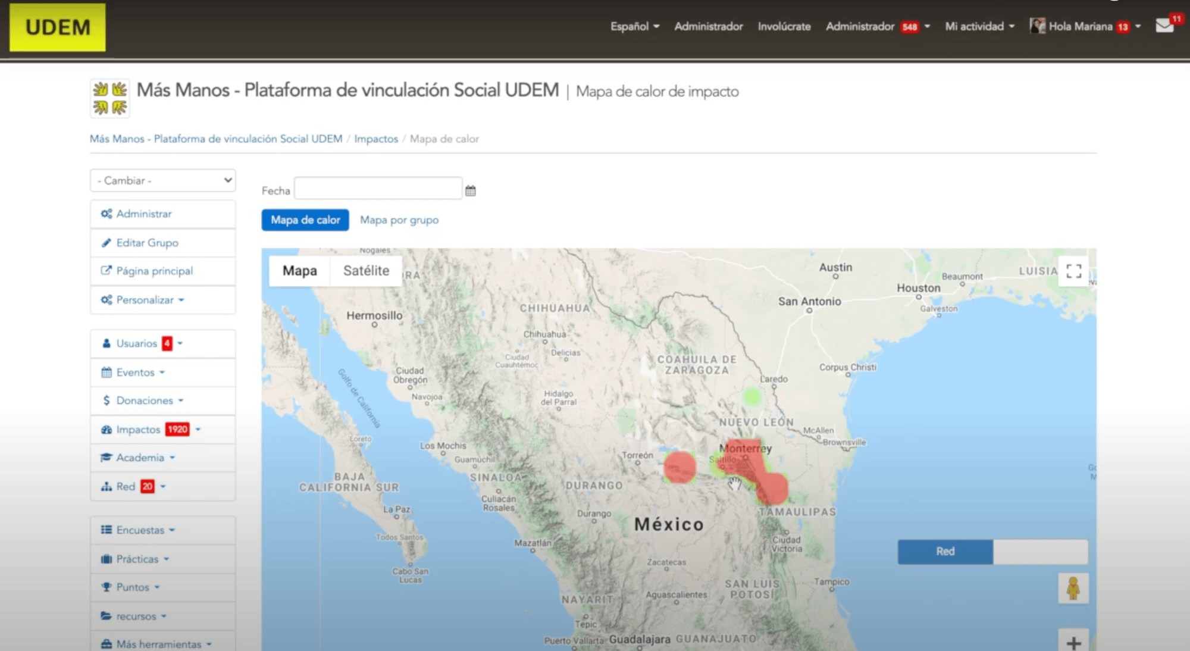Click the Hermosillo map label

click(375, 315)
